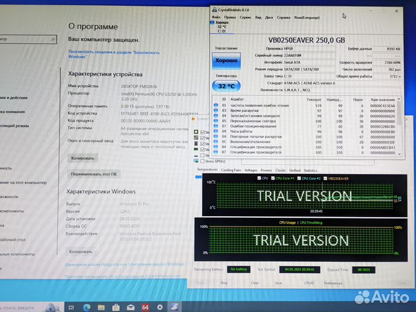The image size is (416, 312).
Task: Toggle the CPU Core #2 graph checkbox
Action: 299,179
